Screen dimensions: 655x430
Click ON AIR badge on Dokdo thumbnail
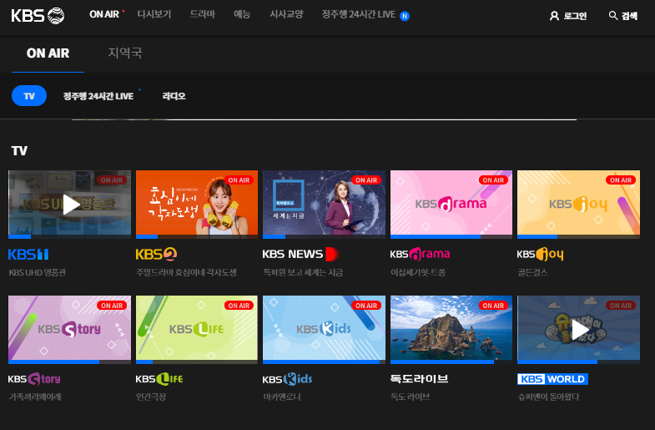click(493, 306)
